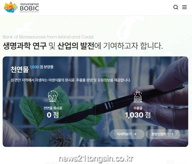Click the Bank of Bioresources subtitle
Image resolution: width=192 pixels, height=164 pixels.
pyautogui.click(x=48, y=37)
